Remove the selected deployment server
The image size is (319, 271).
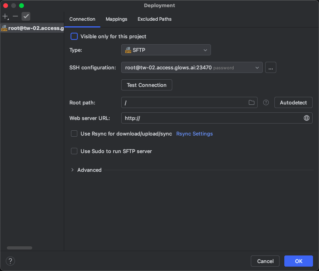[16, 16]
